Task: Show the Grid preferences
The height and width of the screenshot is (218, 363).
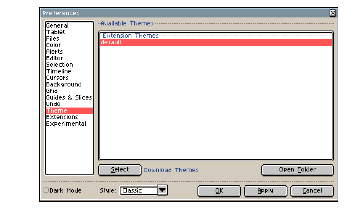Action: click(69, 91)
